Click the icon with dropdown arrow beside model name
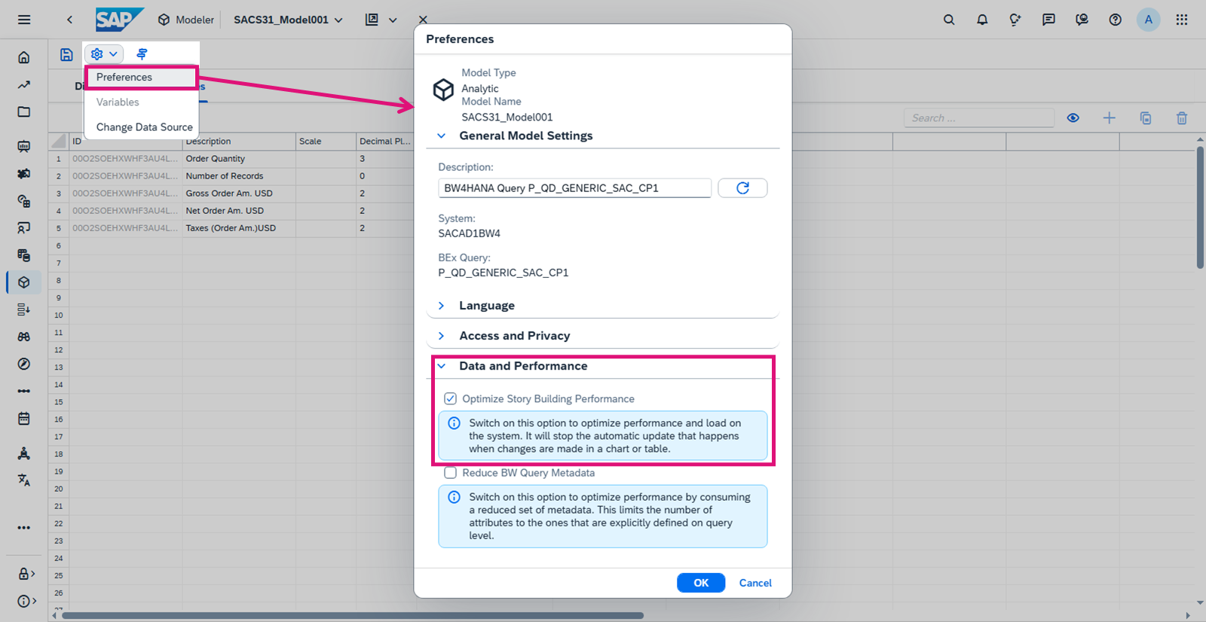The width and height of the screenshot is (1206, 622). coord(381,20)
